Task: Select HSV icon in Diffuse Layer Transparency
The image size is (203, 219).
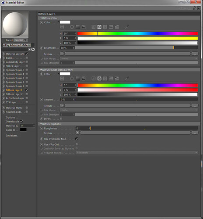Action: pyautogui.click(x=99, y=79)
